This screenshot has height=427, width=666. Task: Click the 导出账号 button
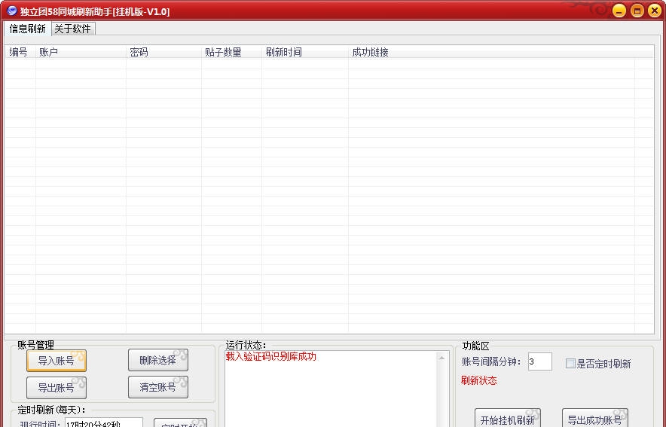[x=56, y=388]
